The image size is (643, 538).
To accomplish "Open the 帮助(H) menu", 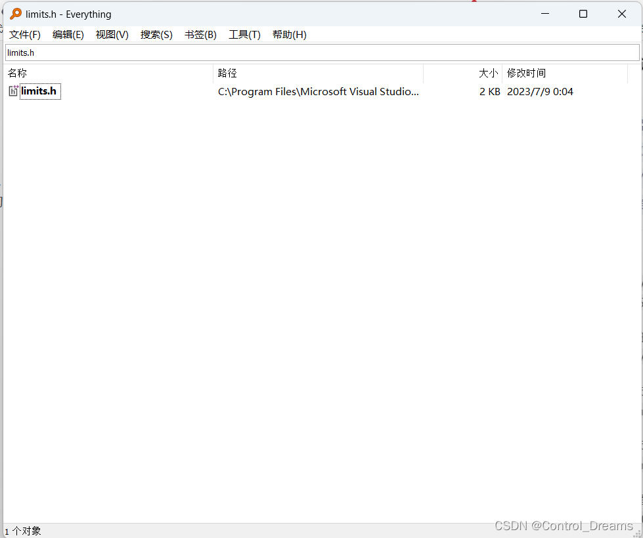I will [x=290, y=35].
